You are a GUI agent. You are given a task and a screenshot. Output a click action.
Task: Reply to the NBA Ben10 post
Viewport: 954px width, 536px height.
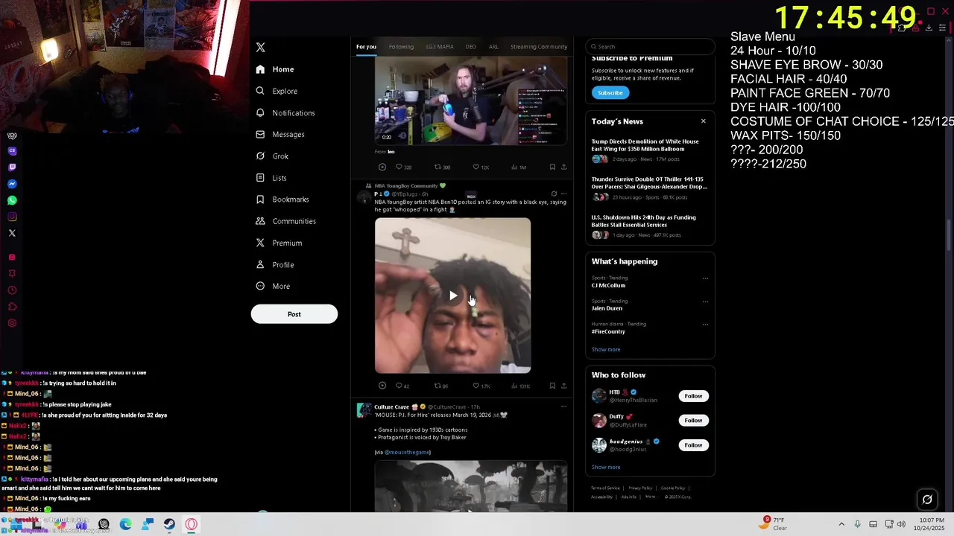(x=399, y=386)
